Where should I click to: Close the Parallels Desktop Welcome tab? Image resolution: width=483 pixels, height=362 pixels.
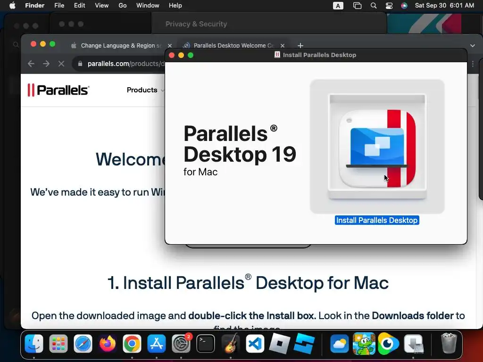coord(283,46)
